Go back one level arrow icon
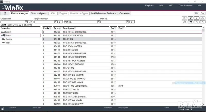The width and height of the screenshot is (206, 112). click(x=203, y=22)
